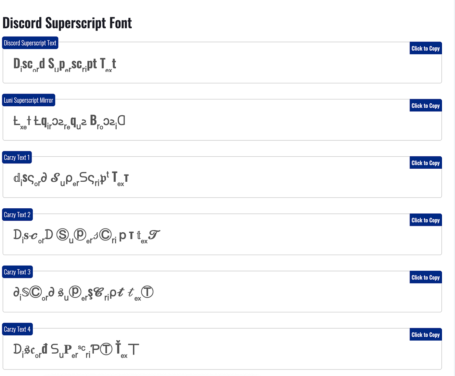Viewport: 455px width, 376px height.
Task: Select the Carzy Text 2 label
Action: click(x=17, y=214)
